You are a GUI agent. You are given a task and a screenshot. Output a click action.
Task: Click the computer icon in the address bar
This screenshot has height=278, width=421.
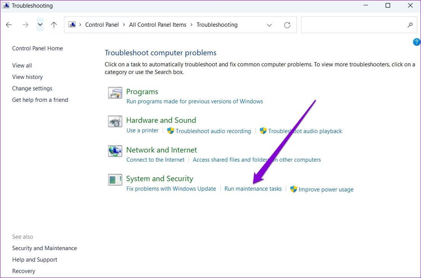coord(72,25)
